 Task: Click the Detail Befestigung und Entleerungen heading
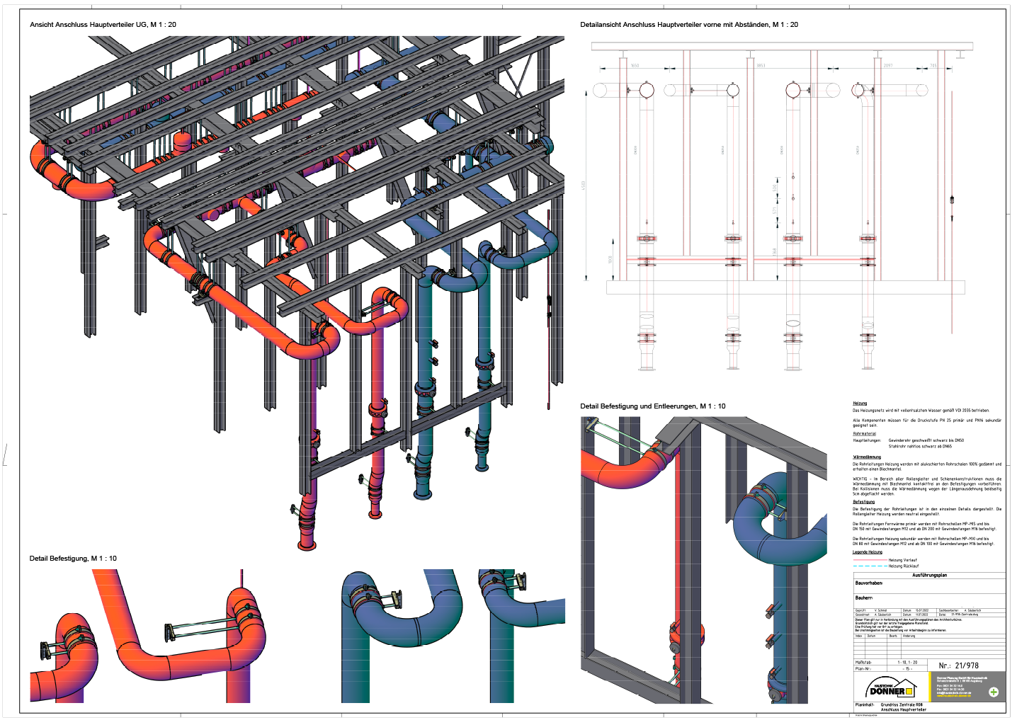point(652,406)
